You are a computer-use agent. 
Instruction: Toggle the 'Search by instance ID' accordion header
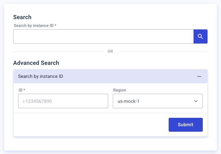(x=110, y=76)
